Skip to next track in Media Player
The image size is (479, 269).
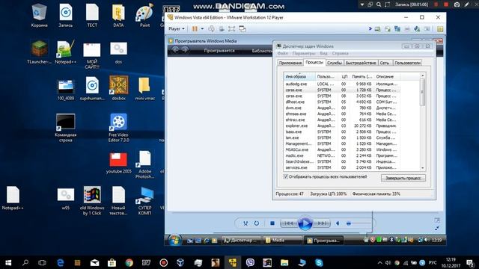coord(322,223)
